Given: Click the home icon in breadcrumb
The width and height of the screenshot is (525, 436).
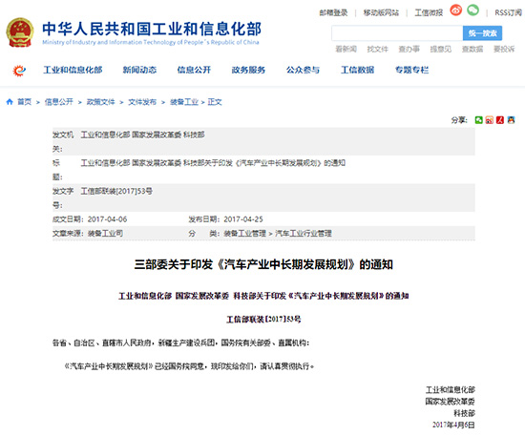Looking at the screenshot, I should coord(10,102).
